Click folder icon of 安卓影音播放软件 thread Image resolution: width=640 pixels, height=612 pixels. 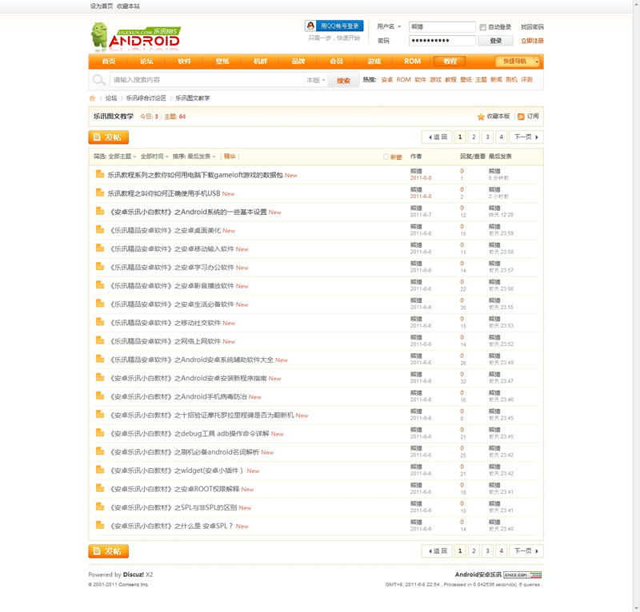[99, 284]
